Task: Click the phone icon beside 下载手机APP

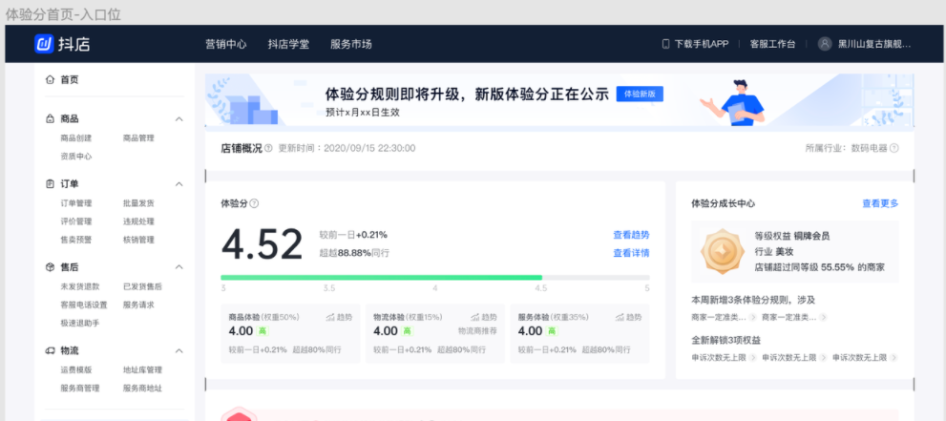Action: (666, 44)
